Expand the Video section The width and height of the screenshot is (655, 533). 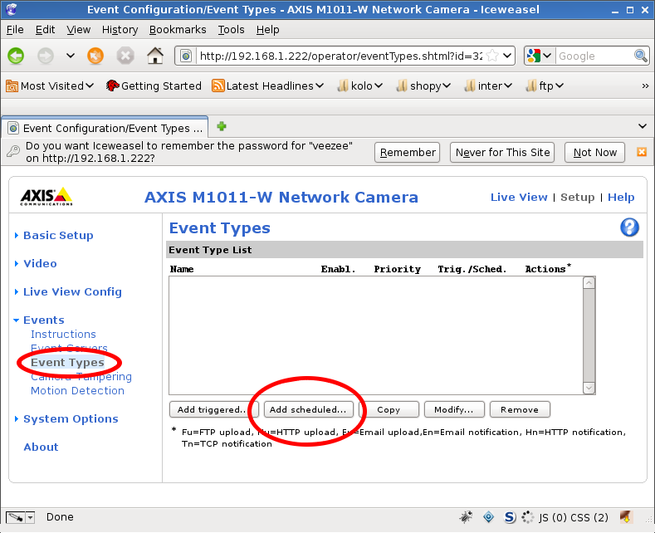point(40,263)
